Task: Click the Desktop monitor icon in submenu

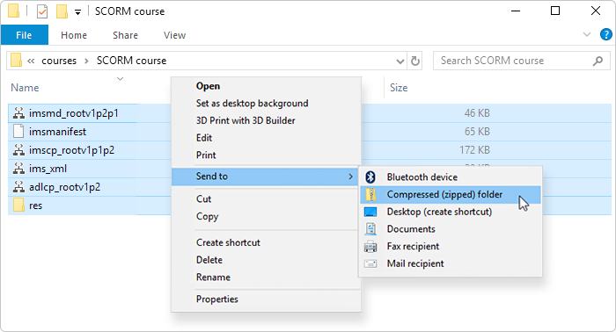Action: point(370,212)
